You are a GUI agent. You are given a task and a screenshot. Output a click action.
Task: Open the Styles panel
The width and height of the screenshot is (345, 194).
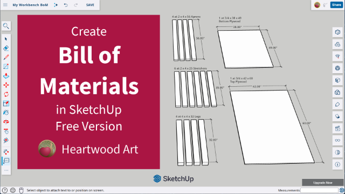coord(337,92)
